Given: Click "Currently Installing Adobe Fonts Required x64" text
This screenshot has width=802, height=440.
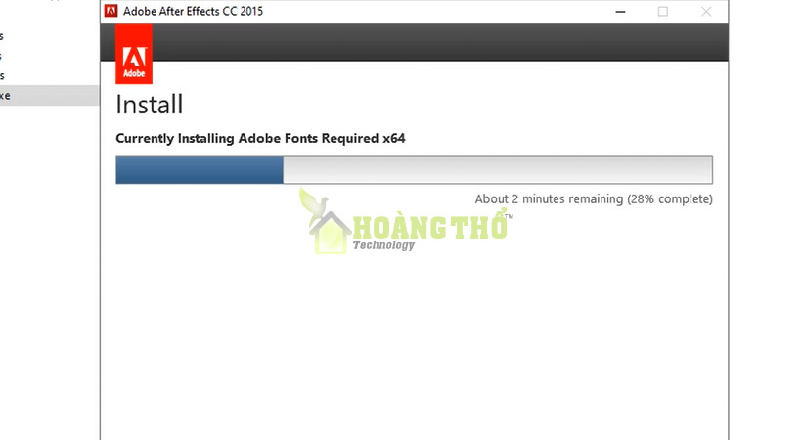Looking at the screenshot, I should tap(260, 138).
